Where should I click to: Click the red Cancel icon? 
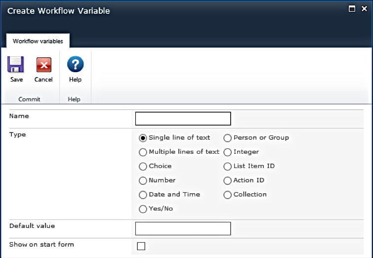coord(44,64)
